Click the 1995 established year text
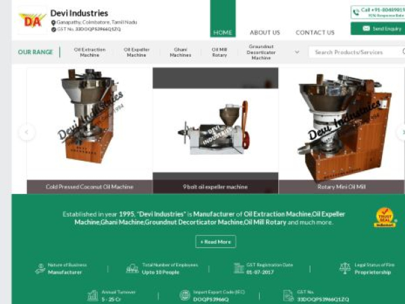Image resolution: width=405 pixels, height=304 pixels. 127,214
